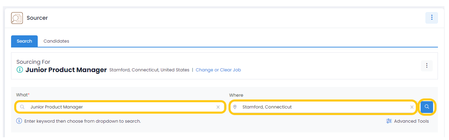Select the Search tab
Screen dimensions: 449x140
[x=24, y=41]
